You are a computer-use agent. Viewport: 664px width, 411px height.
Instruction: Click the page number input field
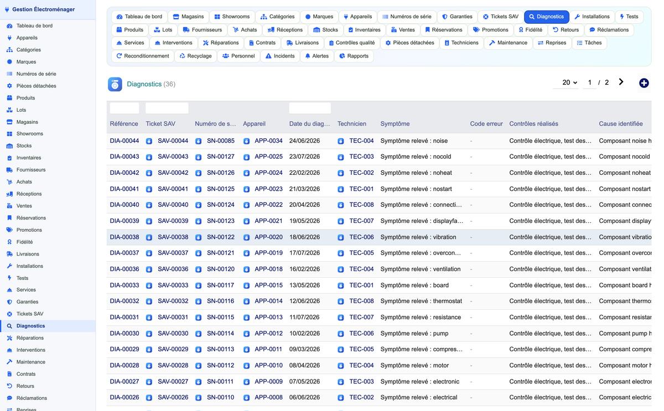click(x=590, y=82)
